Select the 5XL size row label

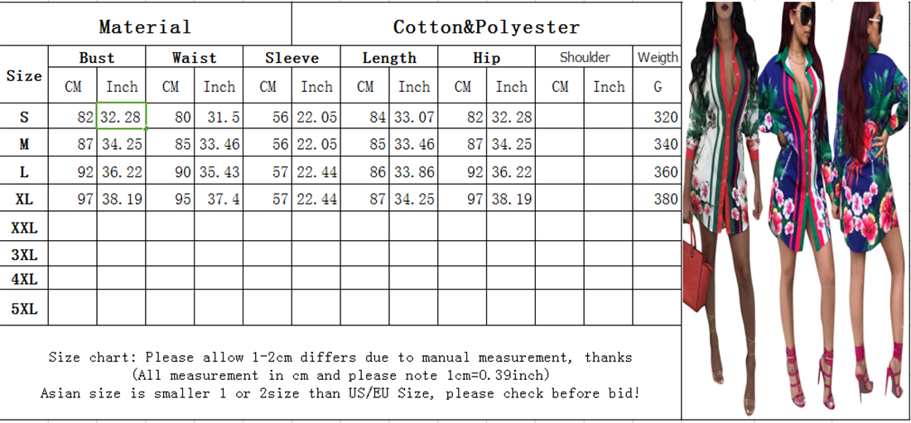click(24, 308)
